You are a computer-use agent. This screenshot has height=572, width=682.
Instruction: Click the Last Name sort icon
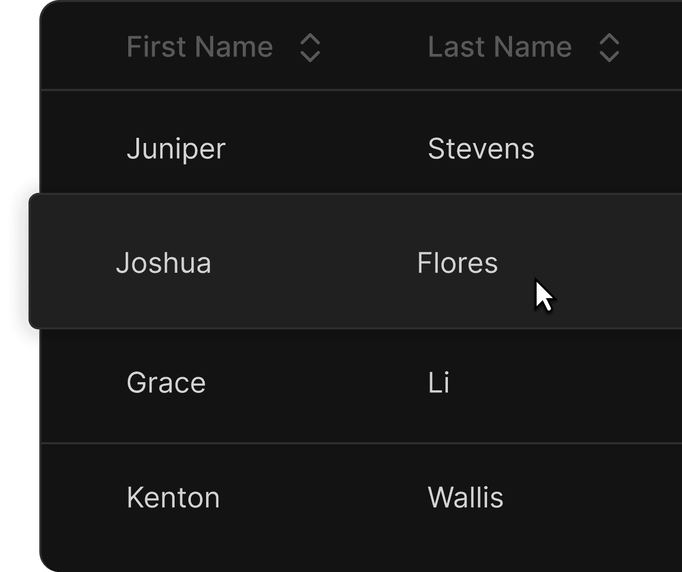pyautogui.click(x=609, y=48)
